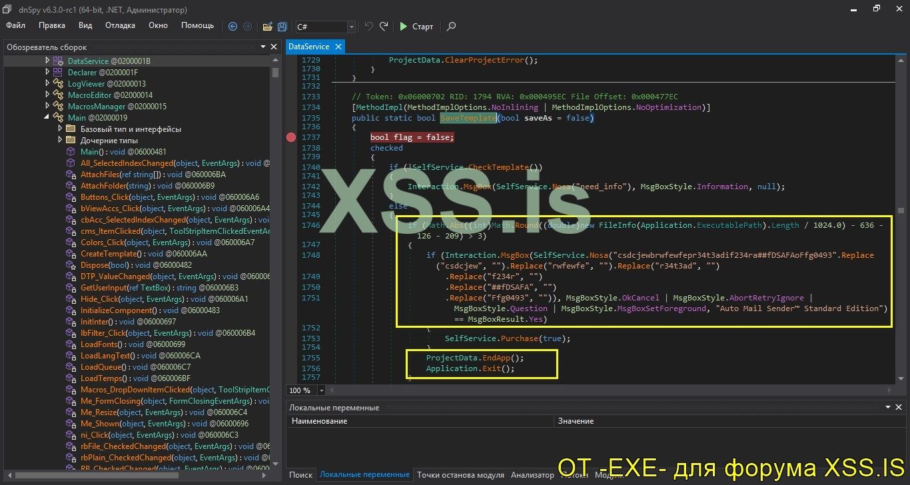Image resolution: width=910 pixels, height=485 pixels.
Task: Undo using the toolbar undo arrow
Action: (x=368, y=27)
